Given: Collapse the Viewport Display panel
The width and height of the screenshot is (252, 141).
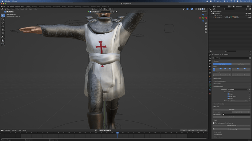Looking at the screenshot, I should [218, 86].
